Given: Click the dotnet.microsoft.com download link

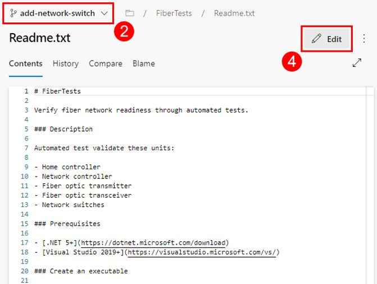Looking at the screenshot, I should tap(153, 242).
